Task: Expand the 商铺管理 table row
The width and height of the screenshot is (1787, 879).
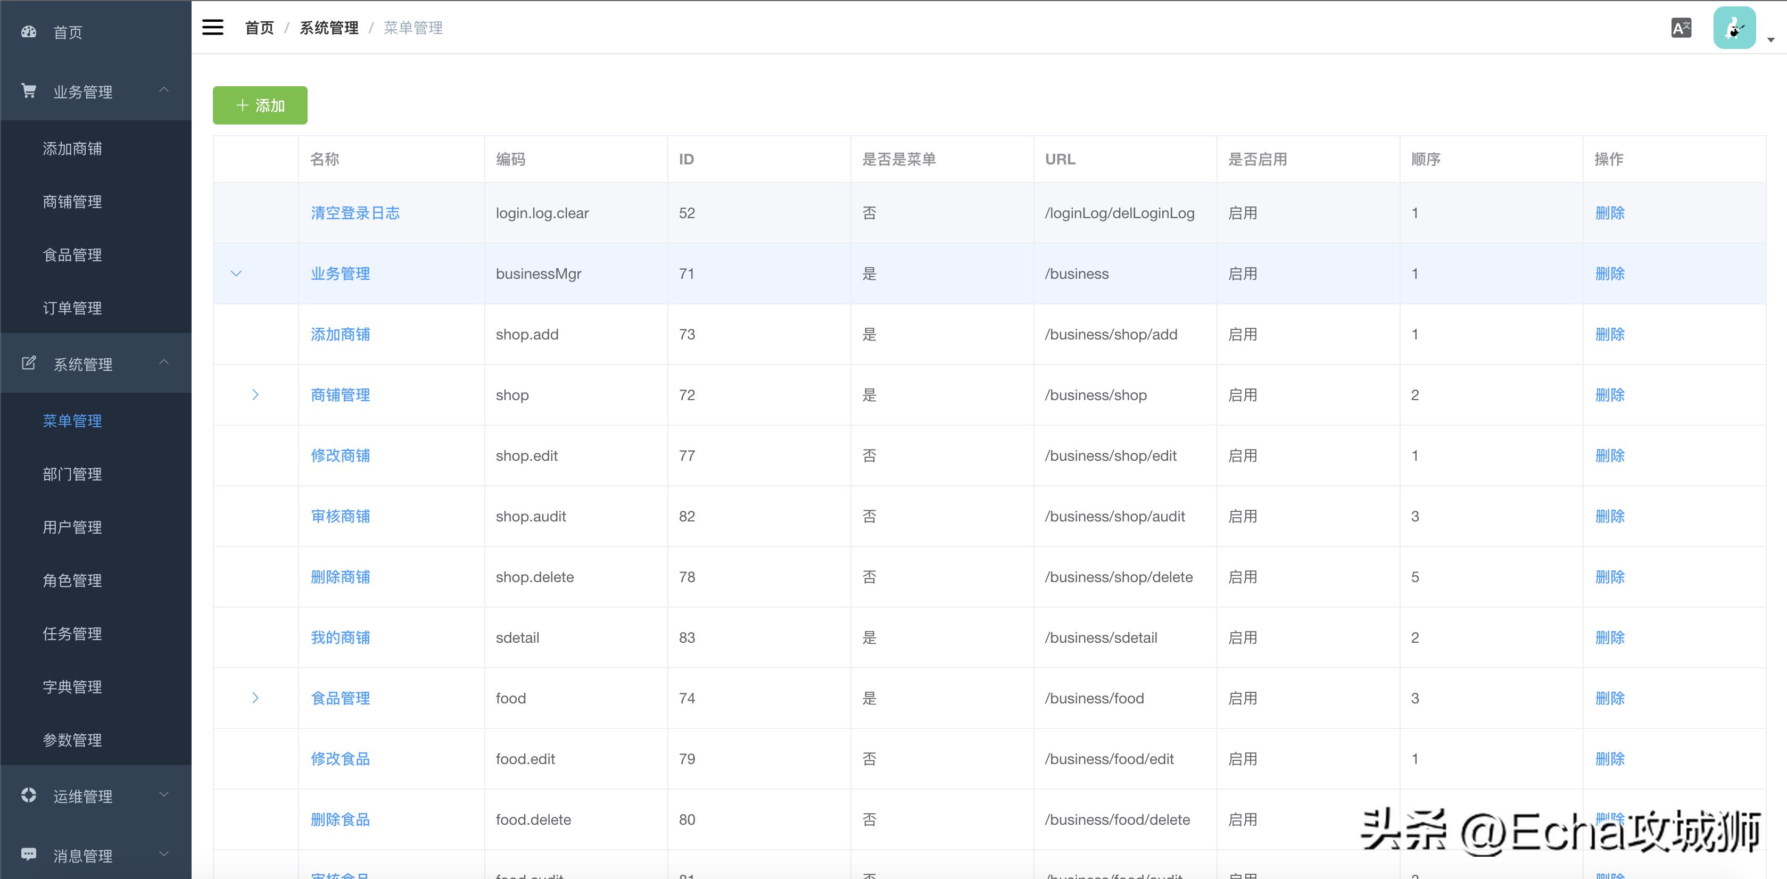Action: point(255,395)
